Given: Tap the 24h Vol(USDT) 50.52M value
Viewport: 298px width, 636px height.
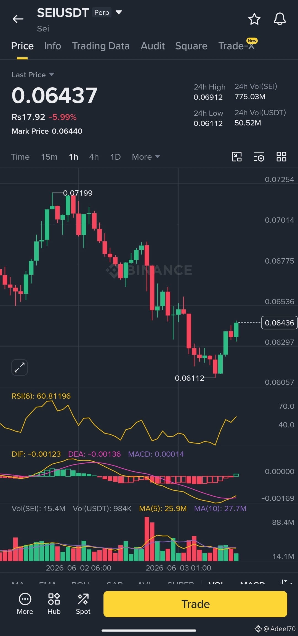Looking at the screenshot, I should click(x=248, y=123).
